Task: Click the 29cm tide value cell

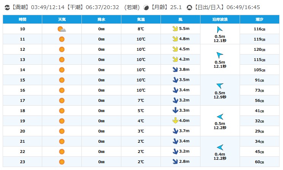Action: (x=259, y=131)
